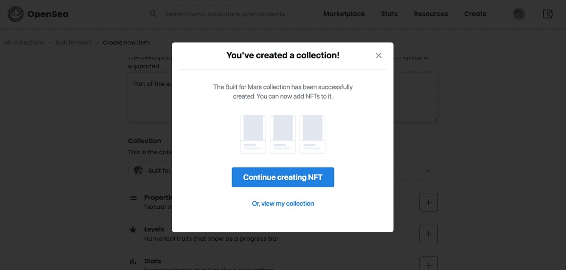Click the OpenSea brand name text
Viewport: 566px width, 270px height.
(x=48, y=14)
